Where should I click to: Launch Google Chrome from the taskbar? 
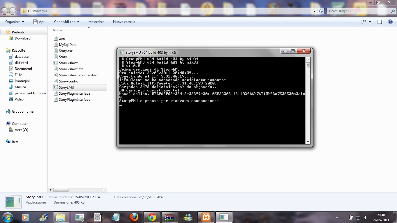152,217
